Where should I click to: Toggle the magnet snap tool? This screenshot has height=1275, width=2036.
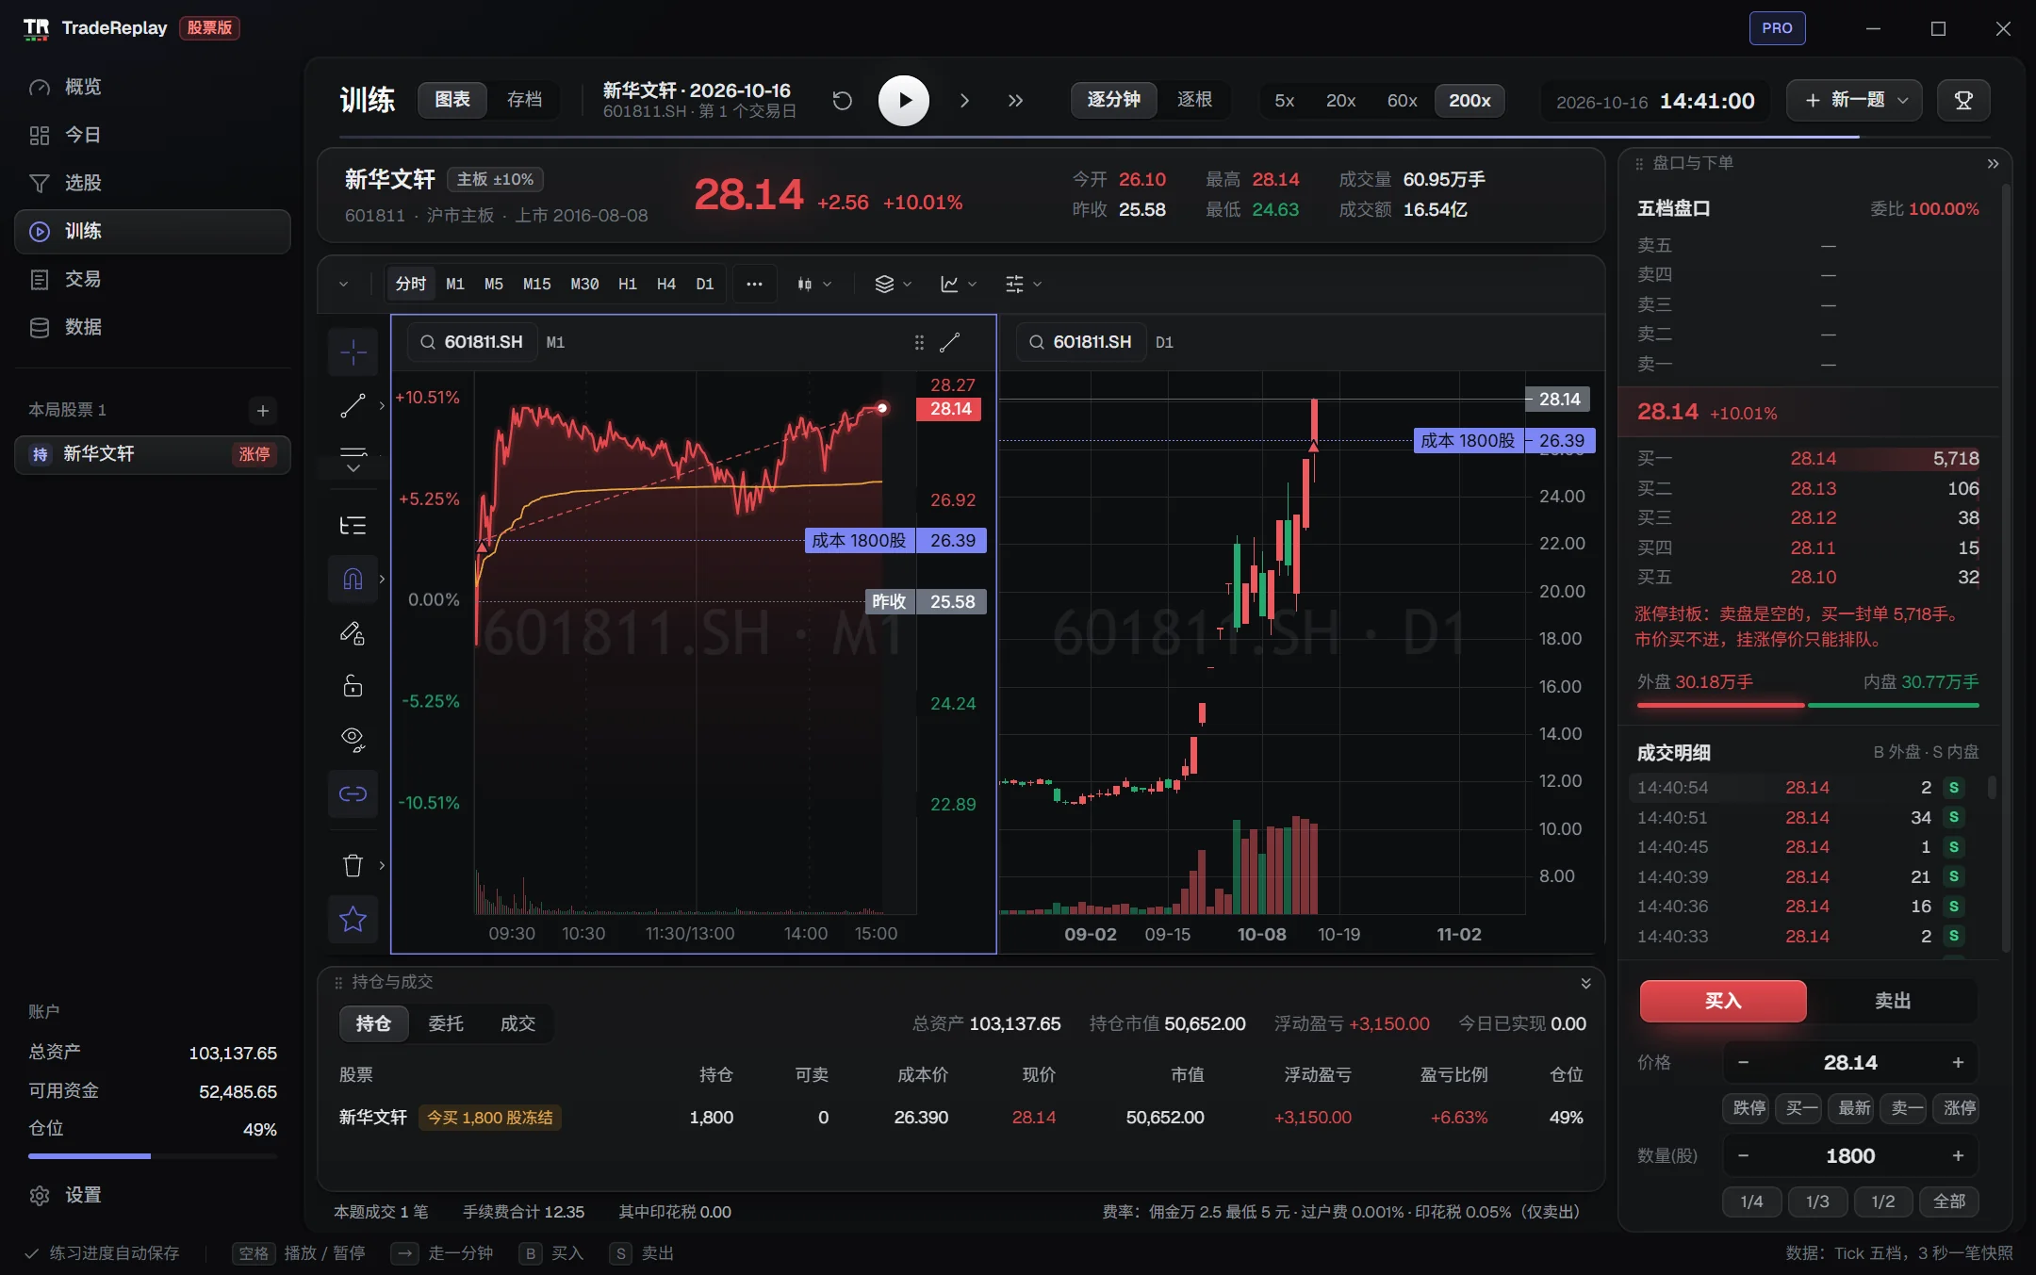tap(353, 579)
